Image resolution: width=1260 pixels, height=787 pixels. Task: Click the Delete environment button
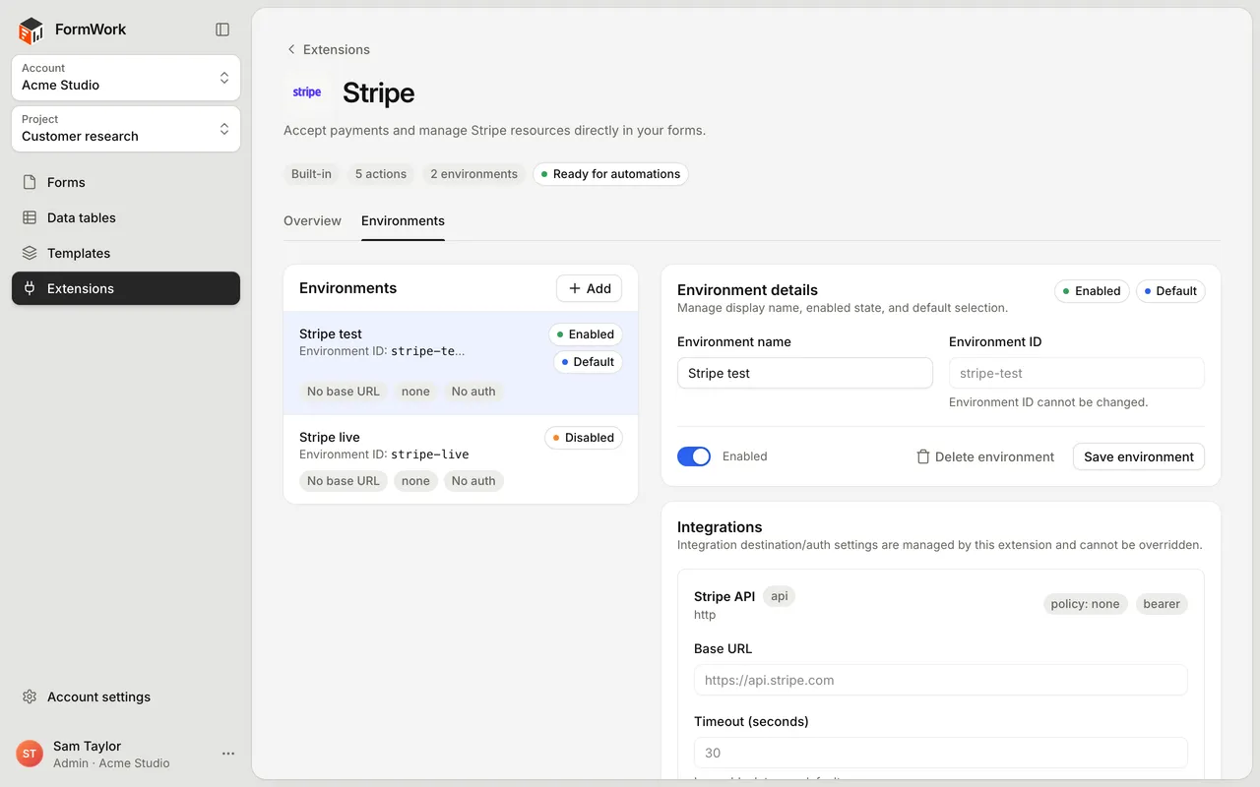coord(984,456)
